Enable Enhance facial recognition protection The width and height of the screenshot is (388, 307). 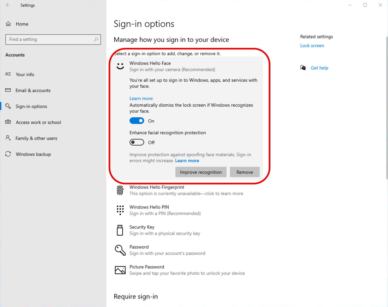tap(137, 142)
